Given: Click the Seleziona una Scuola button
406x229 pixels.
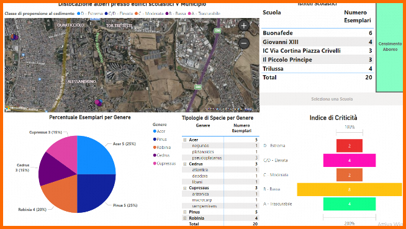Looking at the screenshot, I should tap(332, 99).
